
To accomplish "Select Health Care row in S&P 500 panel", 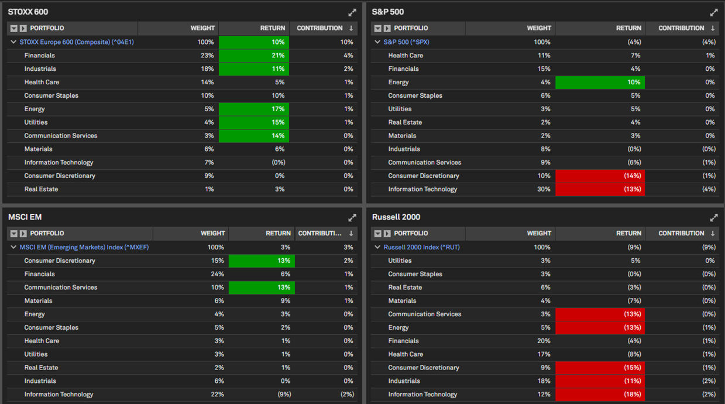I will click(x=545, y=56).
